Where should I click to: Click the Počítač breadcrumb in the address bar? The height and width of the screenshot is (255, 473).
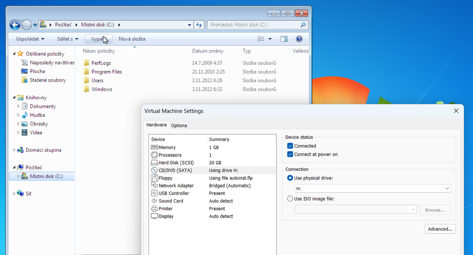coord(63,25)
